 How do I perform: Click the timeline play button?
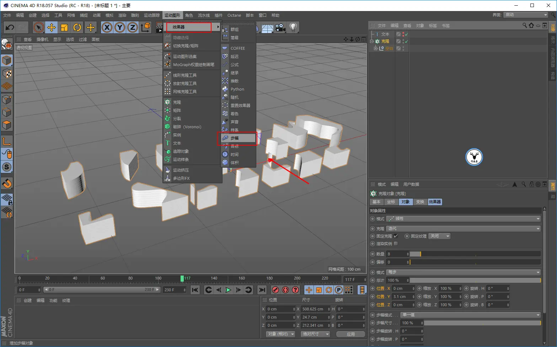click(x=228, y=290)
